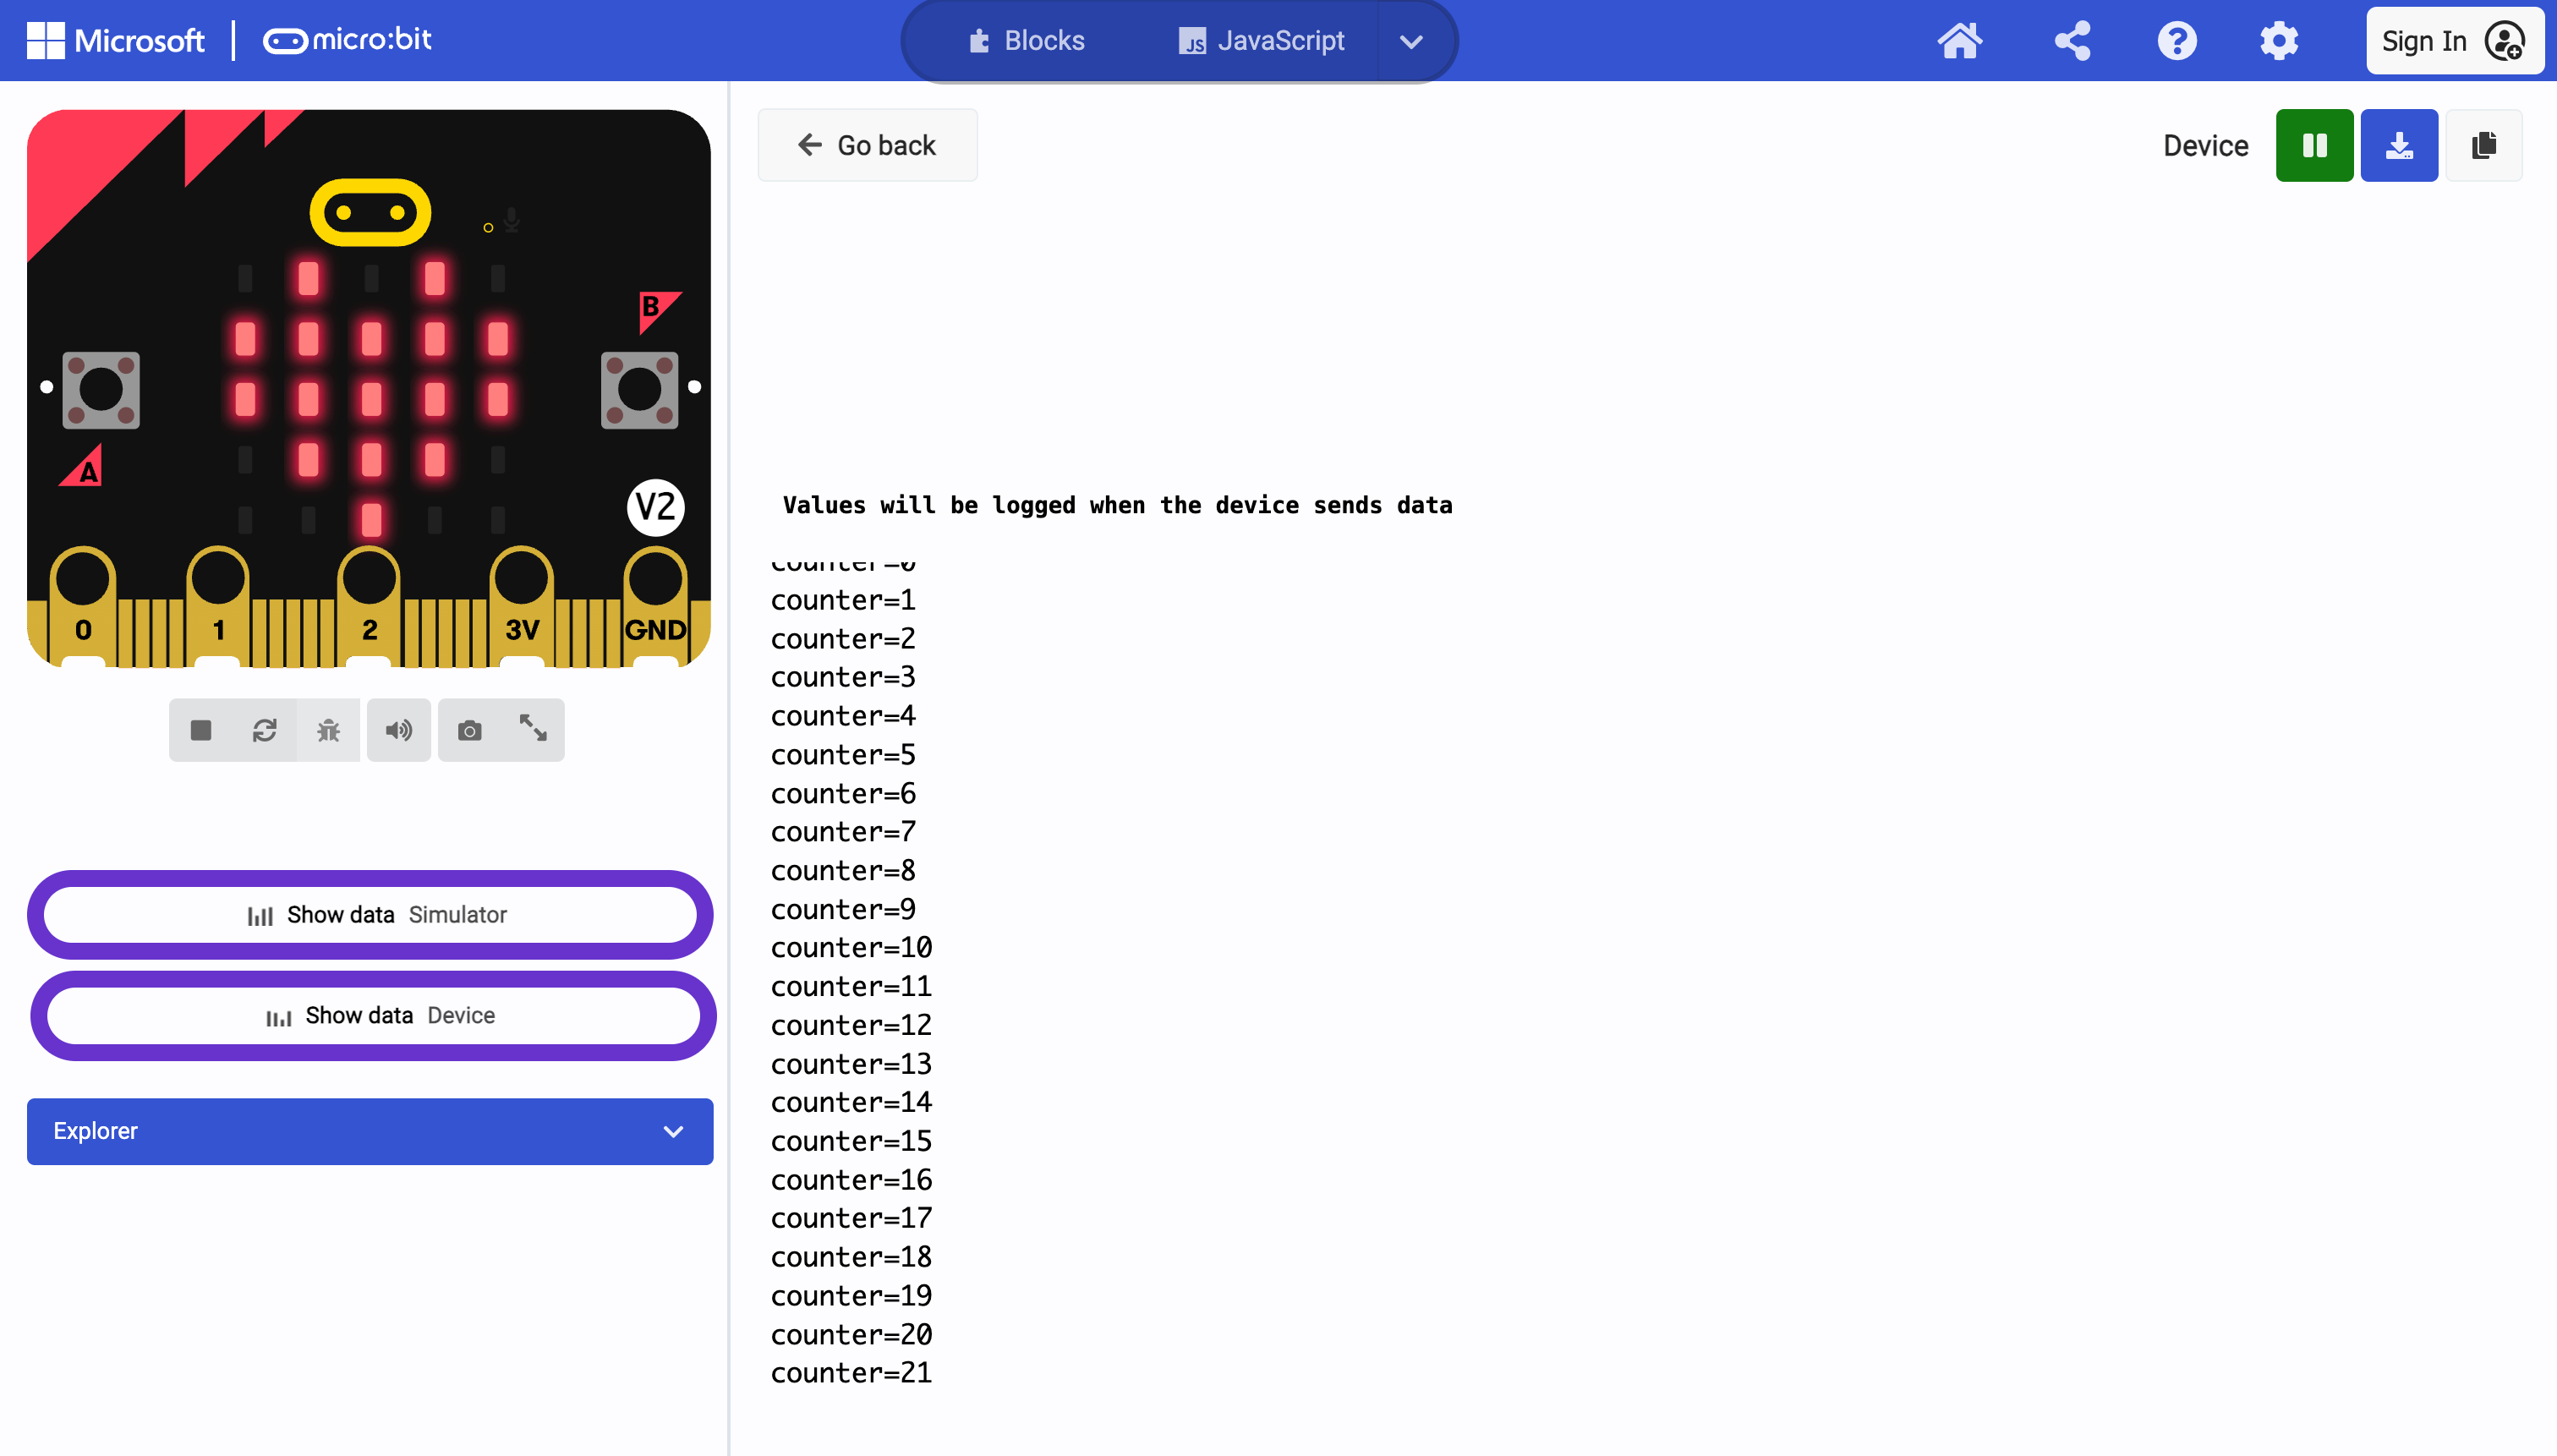Open the Home page icon
Image resolution: width=2557 pixels, height=1456 pixels.
pyautogui.click(x=1959, y=41)
